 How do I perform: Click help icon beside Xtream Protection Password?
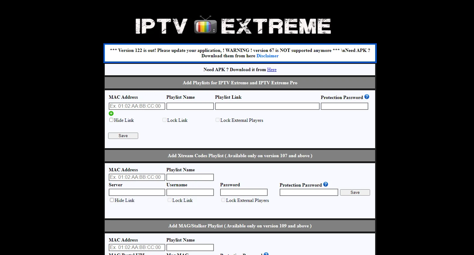326,184
